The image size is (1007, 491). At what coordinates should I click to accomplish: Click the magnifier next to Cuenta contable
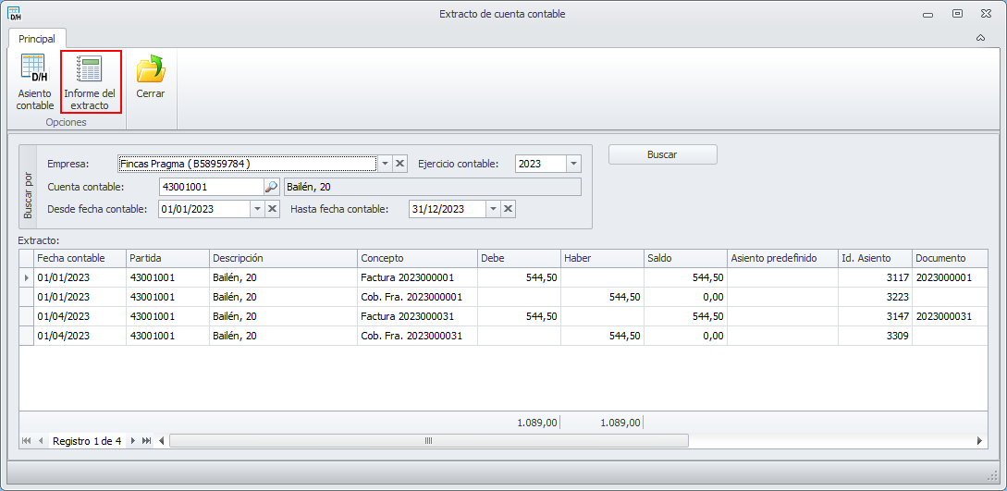tap(272, 187)
